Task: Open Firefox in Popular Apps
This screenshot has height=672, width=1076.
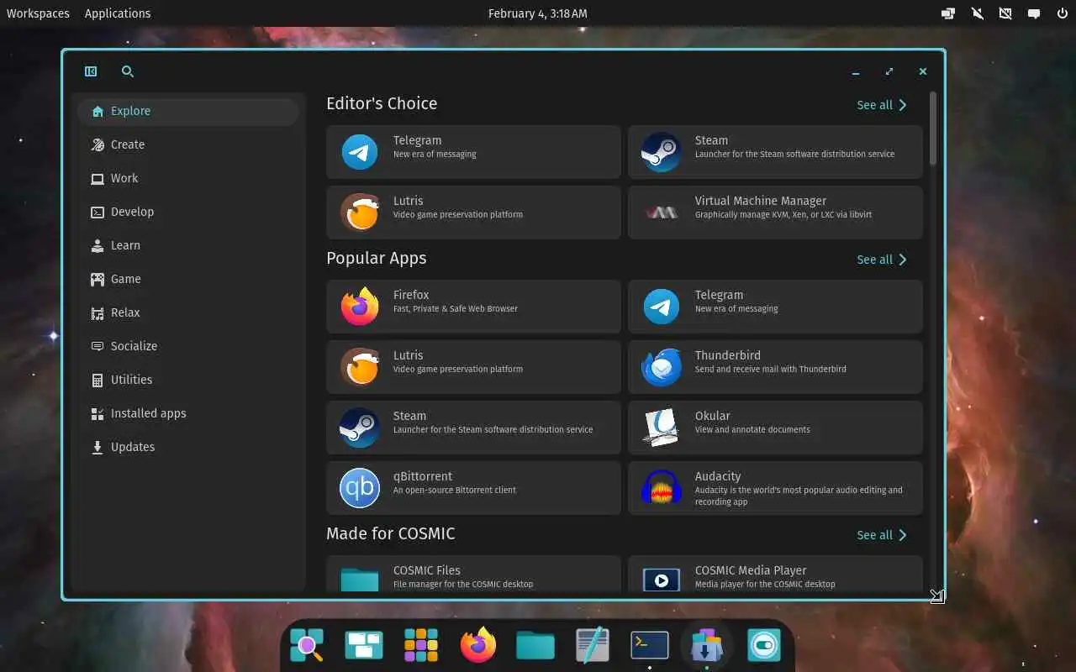Action: [x=473, y=307]
